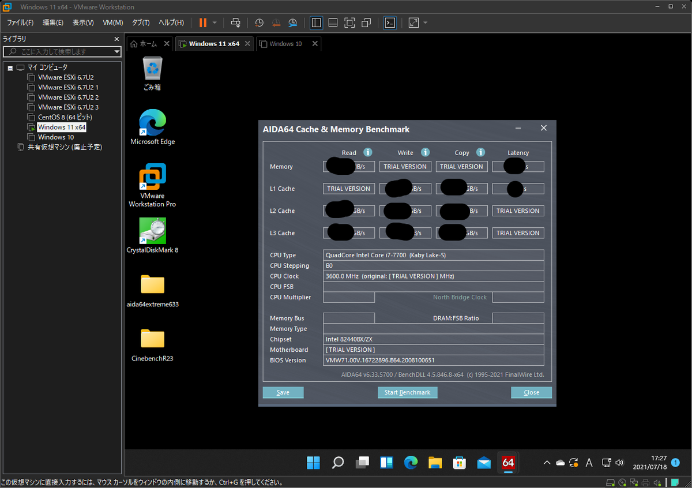Select CentOS 8 (64 ビット) in library

65,117
